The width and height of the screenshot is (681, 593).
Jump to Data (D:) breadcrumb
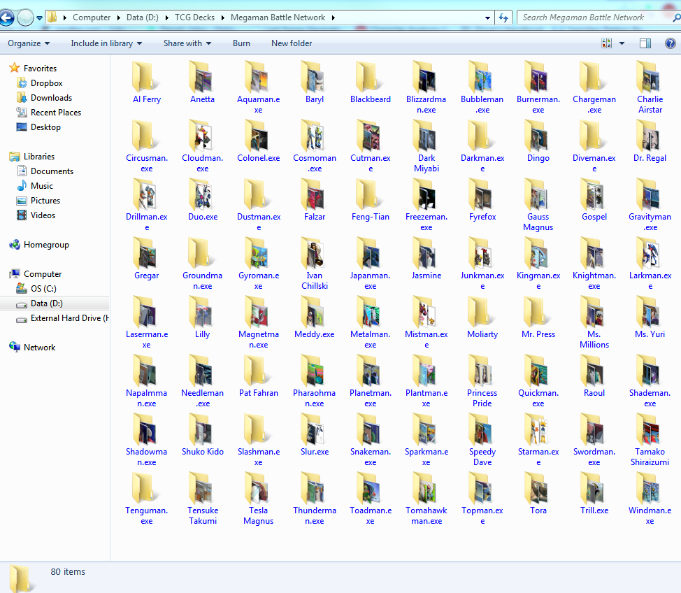tap(143, 17)
